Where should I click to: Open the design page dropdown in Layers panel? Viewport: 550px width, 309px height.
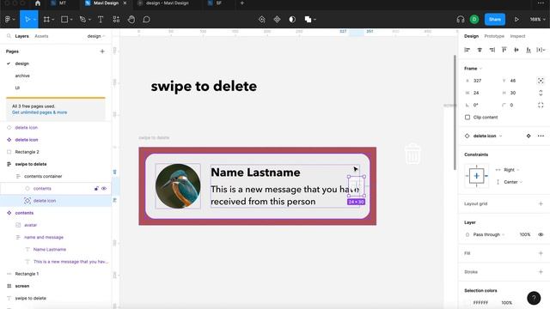coord(95,36)
